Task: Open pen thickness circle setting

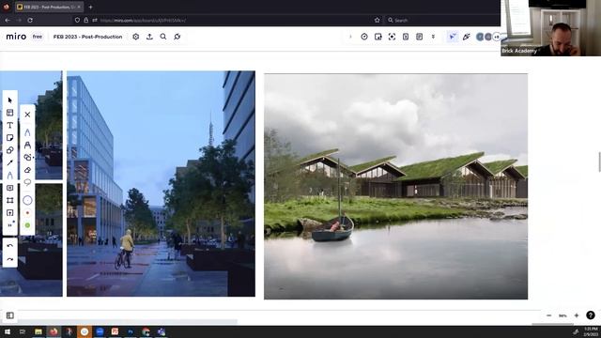Action: click(27, 200)
